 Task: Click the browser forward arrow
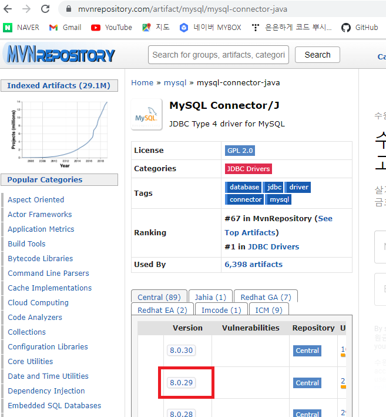26,9
